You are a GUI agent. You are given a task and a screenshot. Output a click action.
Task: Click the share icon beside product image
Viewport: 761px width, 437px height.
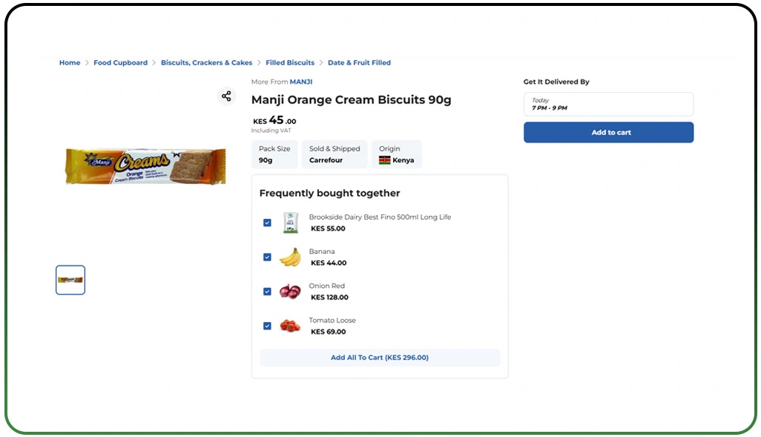tap(226, 96)
